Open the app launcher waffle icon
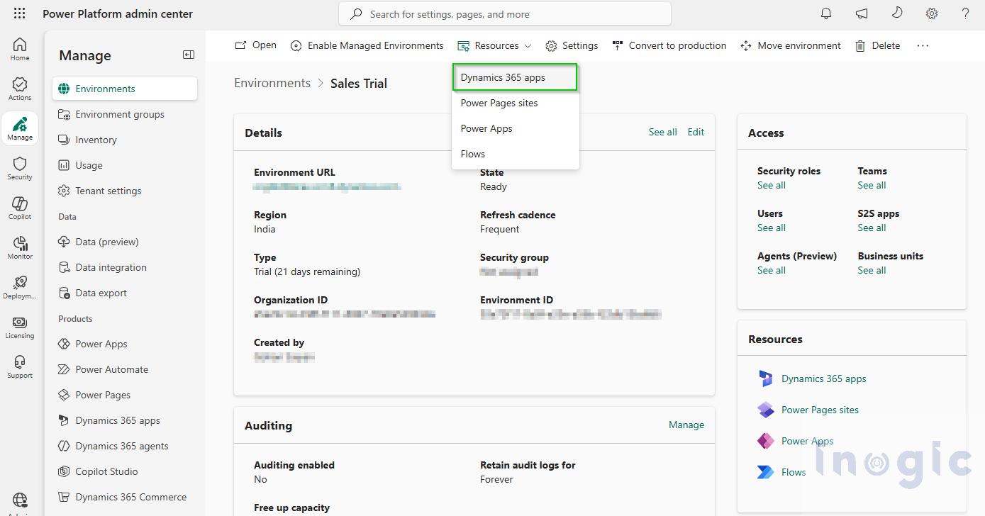The image size is (985, 516). coord(20,13)
